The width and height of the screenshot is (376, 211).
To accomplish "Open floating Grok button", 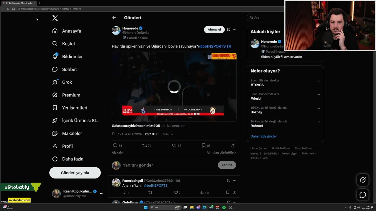I will coord(363,180).
